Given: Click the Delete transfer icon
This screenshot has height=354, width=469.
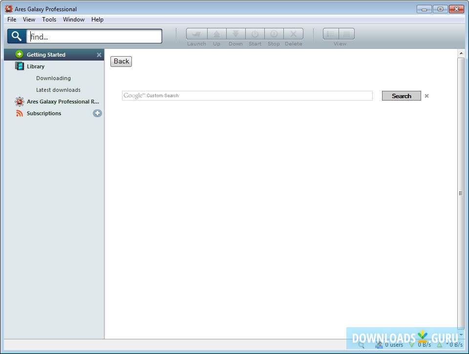Looking at the screenshot, I should pos(293,34).
